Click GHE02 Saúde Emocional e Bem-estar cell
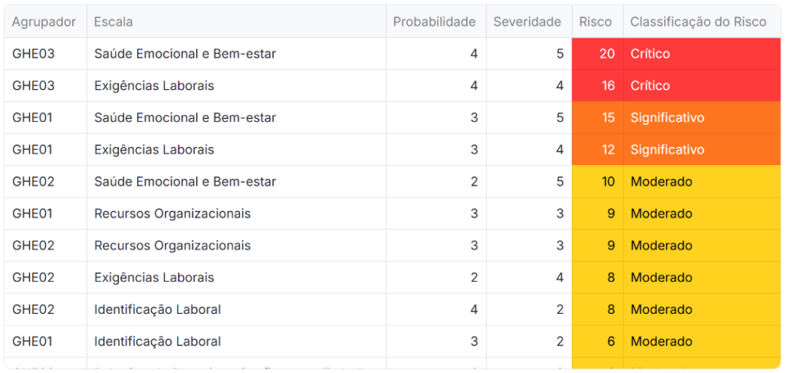The width and height of the screenshot is (785, 373). click(x=185, y=182)
